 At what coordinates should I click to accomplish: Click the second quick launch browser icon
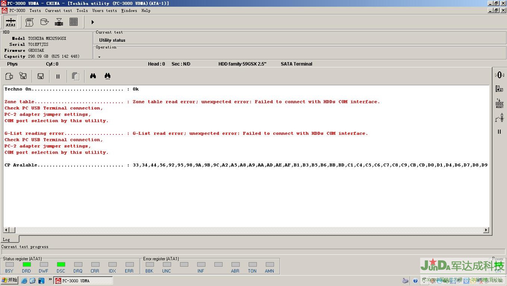[33, 281]
